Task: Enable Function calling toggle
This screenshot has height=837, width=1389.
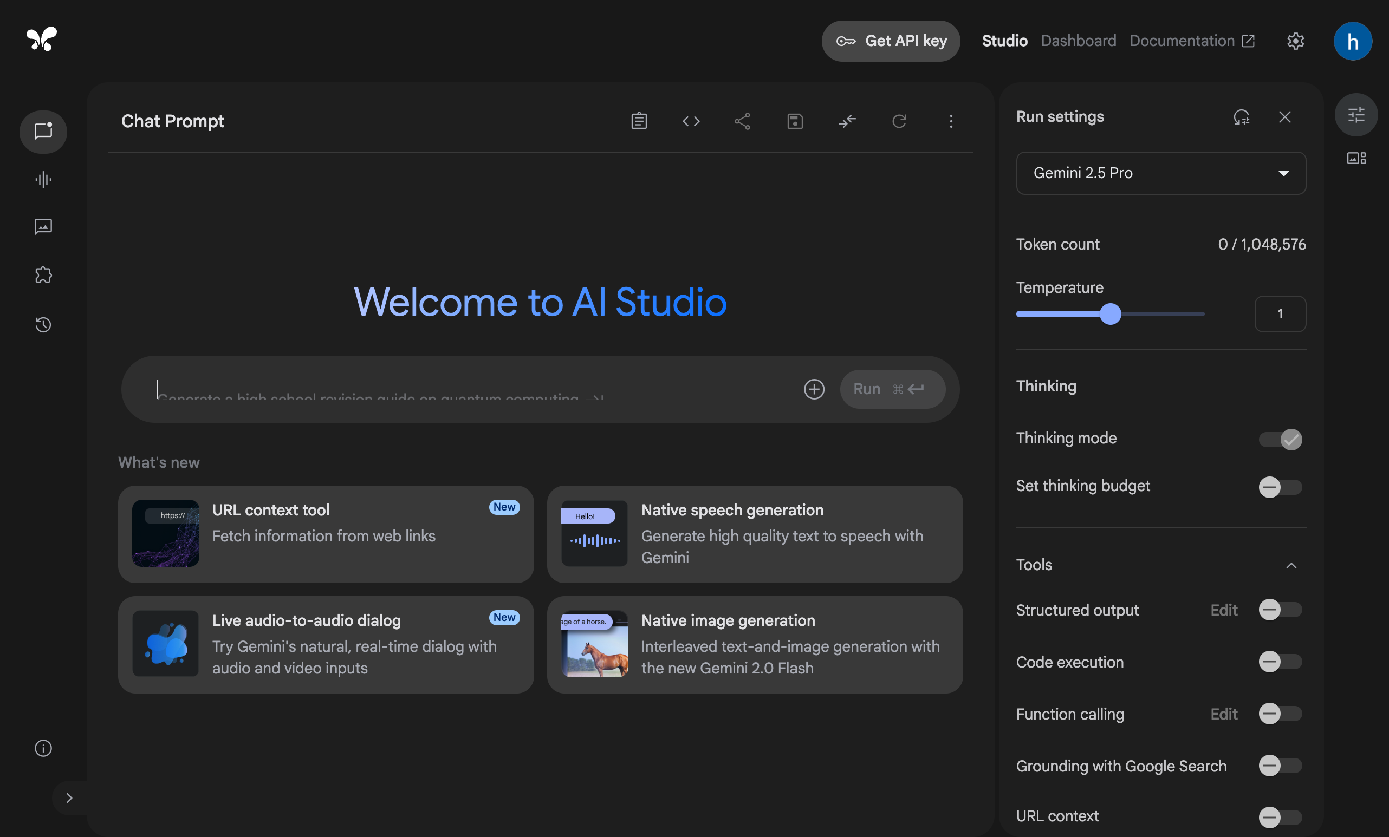Action: [1280, 714]
